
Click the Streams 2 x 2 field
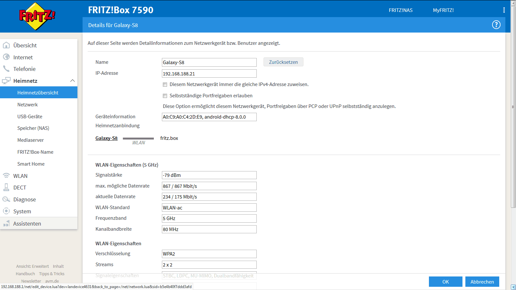[x=209, y=265]
